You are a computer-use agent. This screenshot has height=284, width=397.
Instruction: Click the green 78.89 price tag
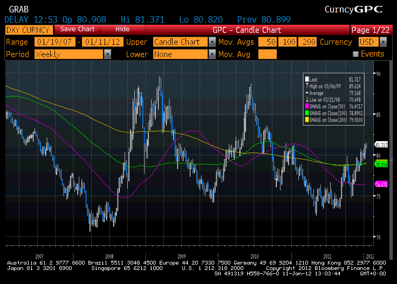(x=381, y=165)
